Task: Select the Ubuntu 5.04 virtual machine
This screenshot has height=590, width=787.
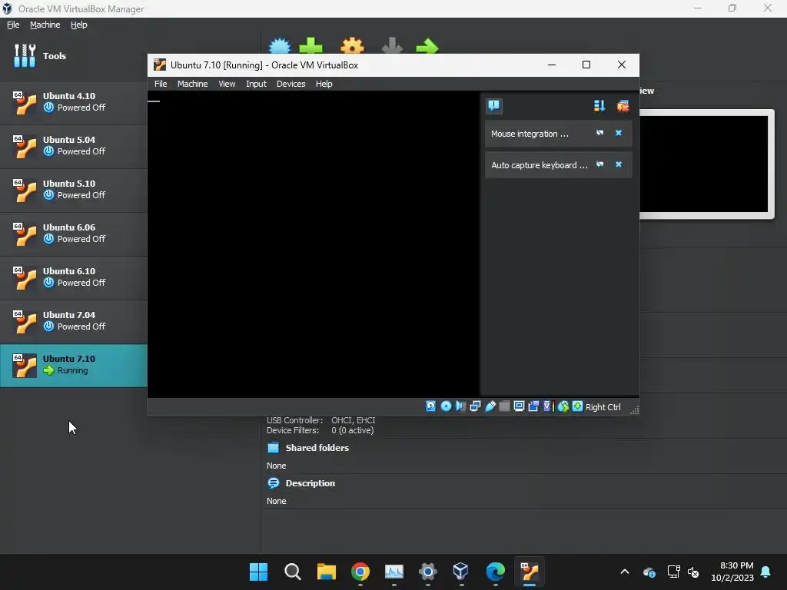Action: 74,145
